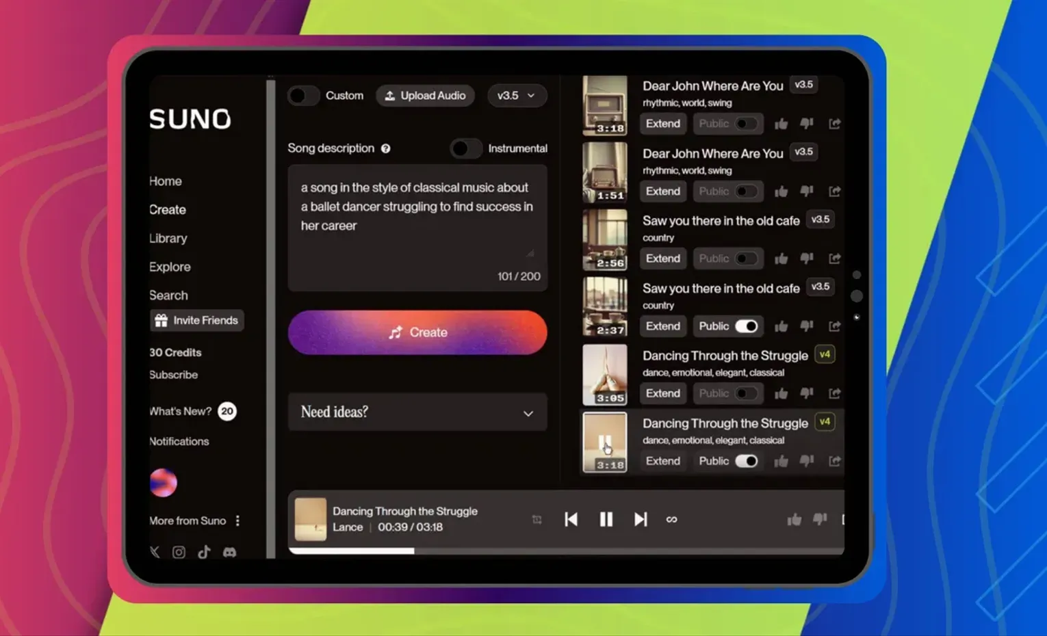Share the Dancing Through the Struggle 3:05 track

click(x=834, y=393)
